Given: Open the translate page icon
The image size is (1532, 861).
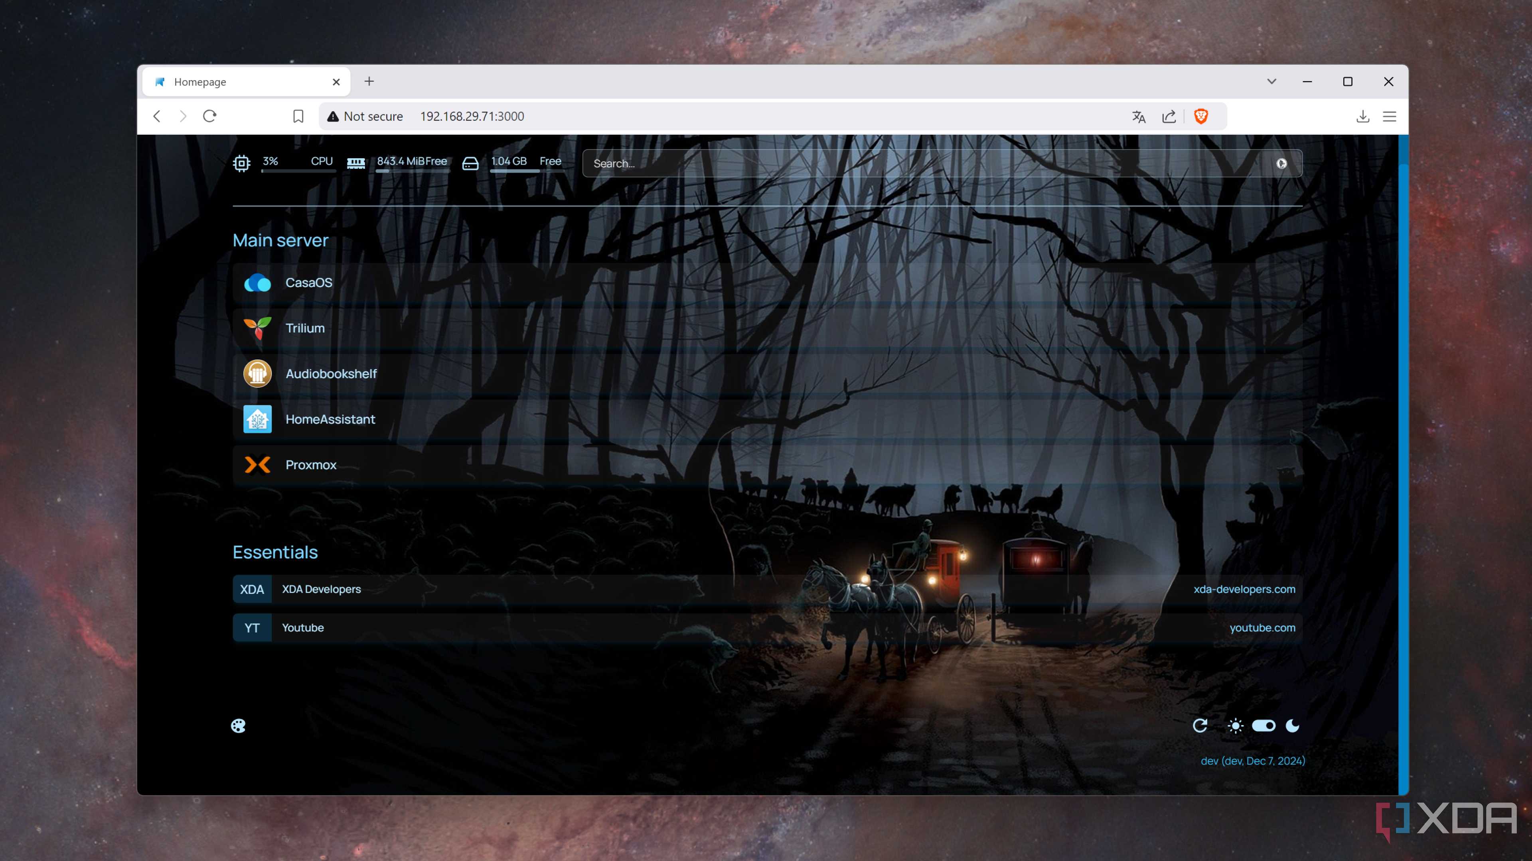Looking at the screenshot, I should (x=1139, y=116).
